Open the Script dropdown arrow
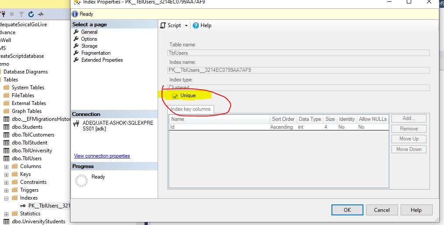Image resolution: width=444 pixels, height=225 pixels. (186, 25)
